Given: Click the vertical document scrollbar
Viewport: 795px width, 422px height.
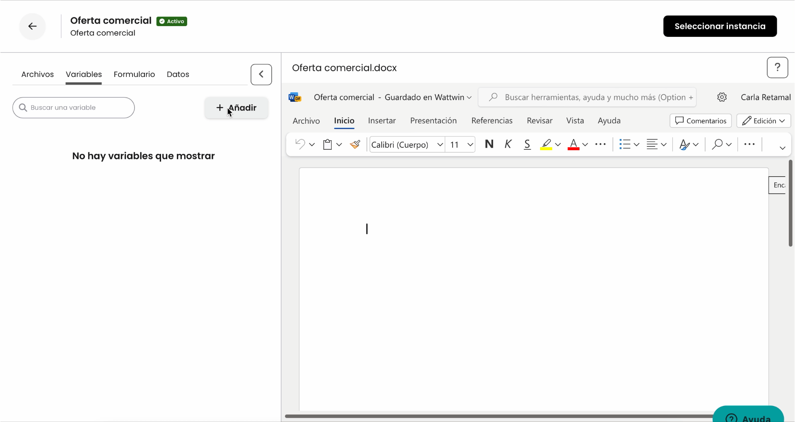Looking at the screenshot, I should (x=790, y=203).
